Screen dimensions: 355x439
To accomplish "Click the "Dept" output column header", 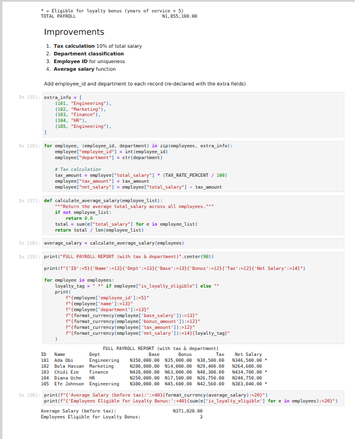I will [95, 355].
